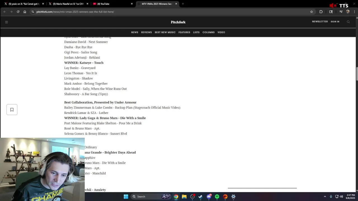This screenshot has height=201, width=358.
Task: Open the Chrome three-dot menu
Action: 354,12
